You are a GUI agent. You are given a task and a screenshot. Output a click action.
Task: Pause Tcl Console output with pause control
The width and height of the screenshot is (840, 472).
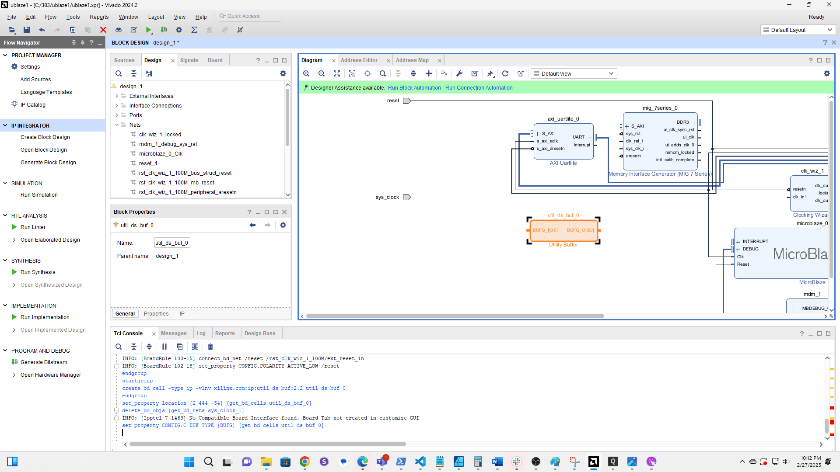[164, 347]
